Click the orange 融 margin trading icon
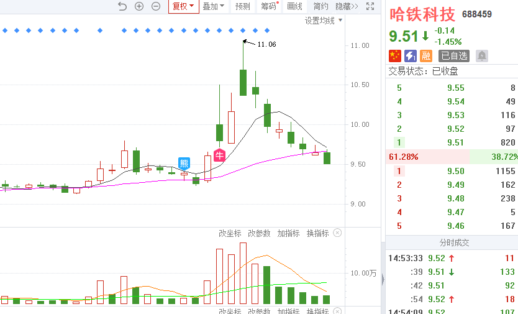The image size is (518, 314). [x=426, y=56]
